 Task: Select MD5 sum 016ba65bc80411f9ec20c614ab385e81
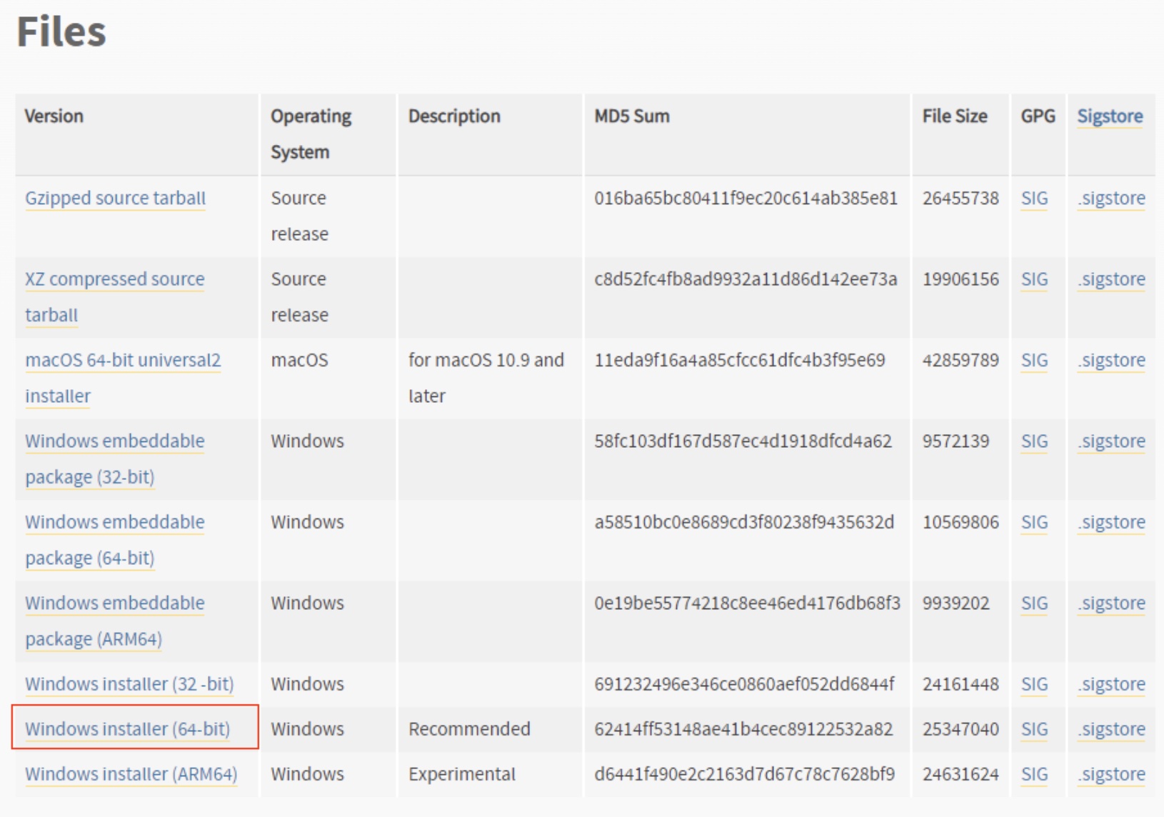(x=746, y=199)
